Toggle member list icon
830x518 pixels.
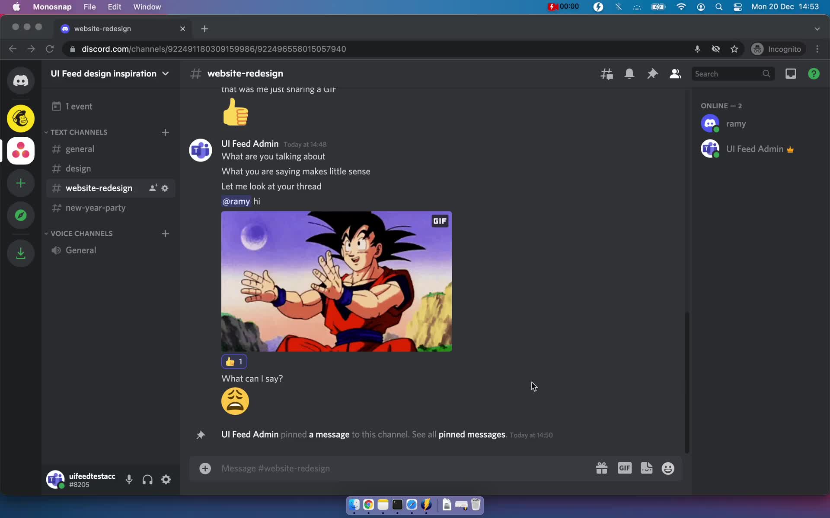click(675, 74)
